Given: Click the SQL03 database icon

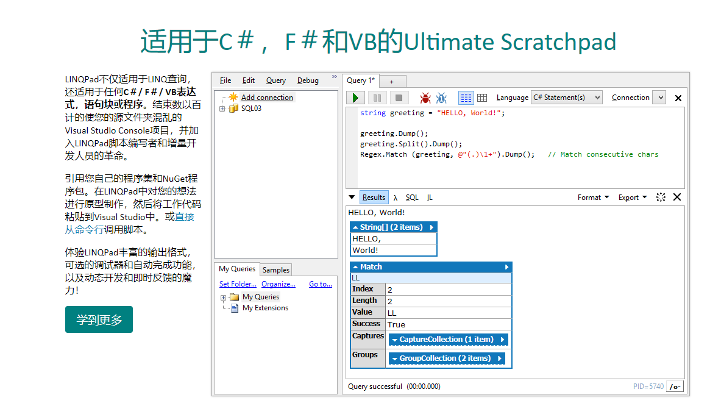Looking at the screenshot, I should pyautogui.click(x=233, y=108).
